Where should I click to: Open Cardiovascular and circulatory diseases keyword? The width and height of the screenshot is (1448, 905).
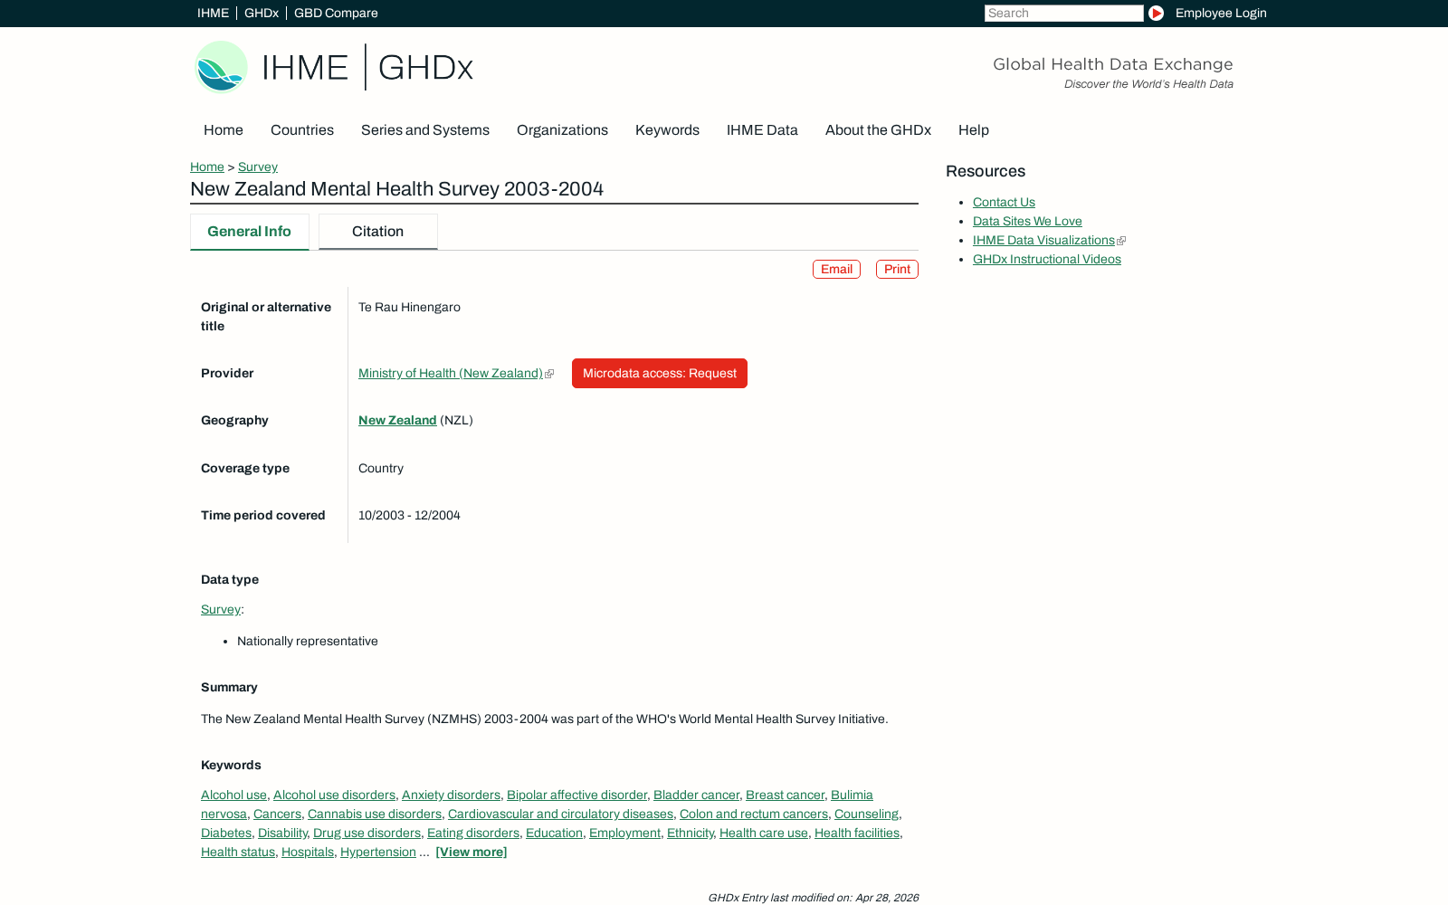(560, 814)
